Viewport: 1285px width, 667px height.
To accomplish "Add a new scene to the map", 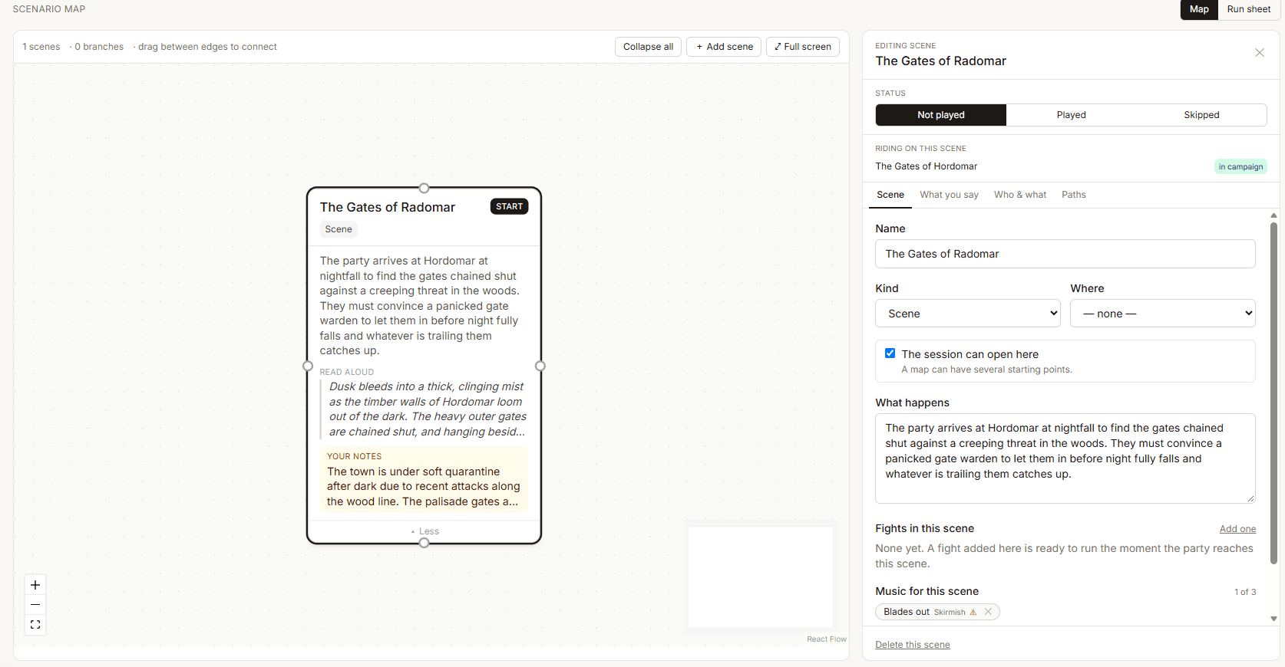I will tap(725, 47).
